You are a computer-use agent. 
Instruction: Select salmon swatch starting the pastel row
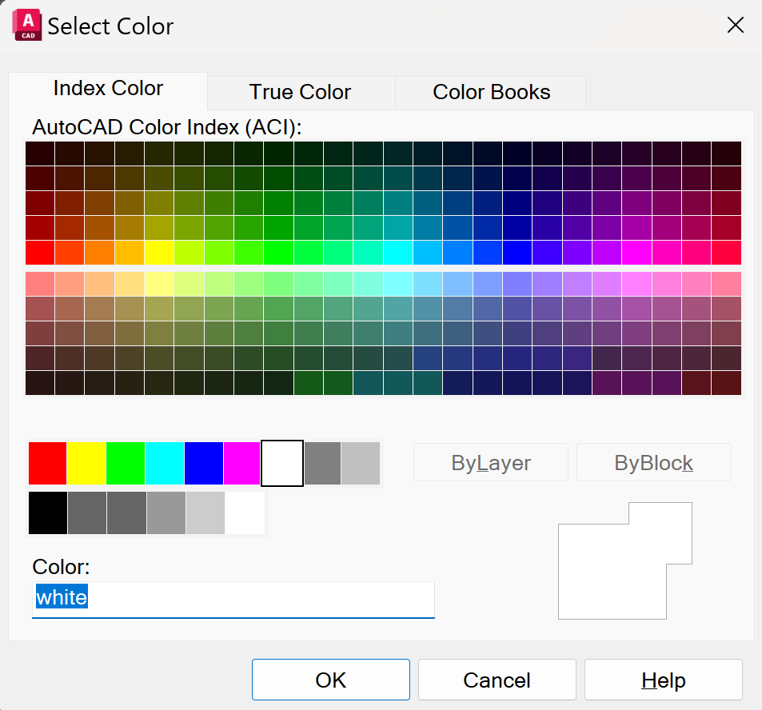coord(40,284)
